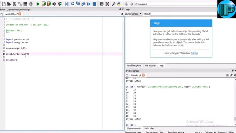Click debug step return icon
This screenshot has height=133, width=236.
[83, 4]
